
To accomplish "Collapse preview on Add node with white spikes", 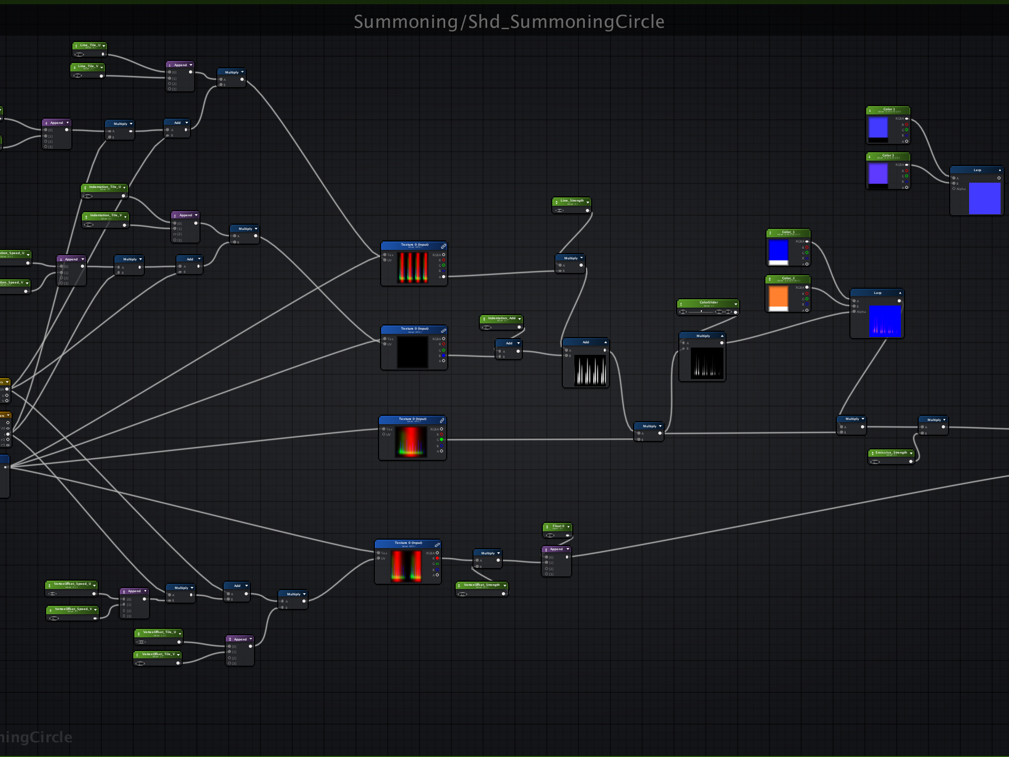I will [x=605, y=342].
